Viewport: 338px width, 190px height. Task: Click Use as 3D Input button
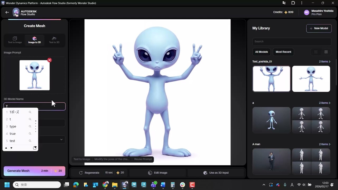click(216, 173)
